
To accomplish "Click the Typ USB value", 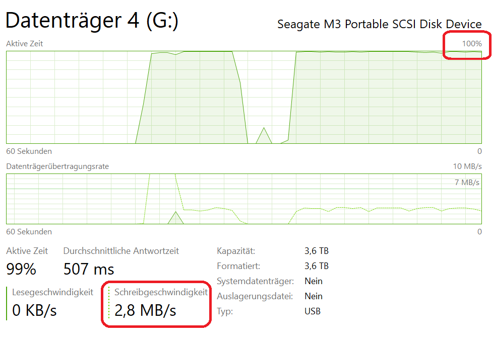I will [313, 311].
